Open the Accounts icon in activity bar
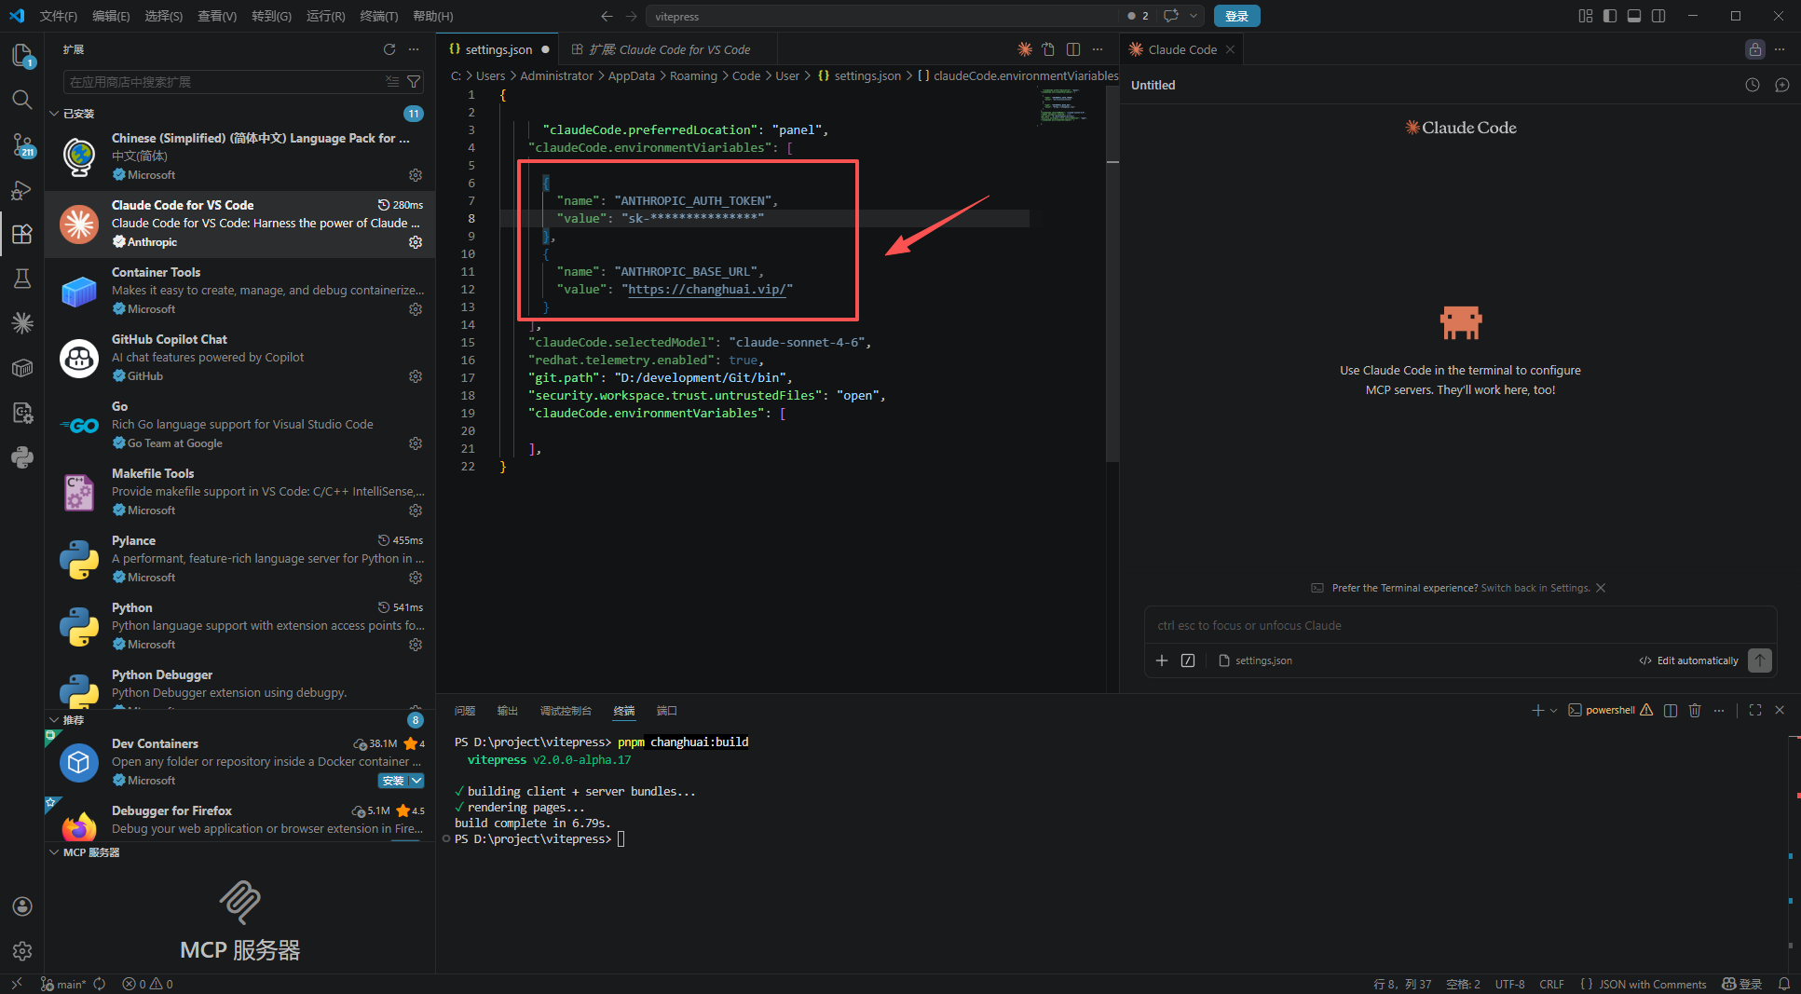Viewport: 1801px width, 994px height. pos(22,906)
